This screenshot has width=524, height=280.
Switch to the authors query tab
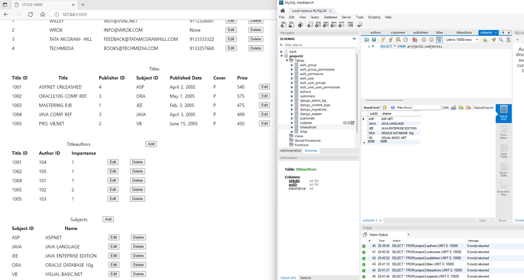(375, 32)
